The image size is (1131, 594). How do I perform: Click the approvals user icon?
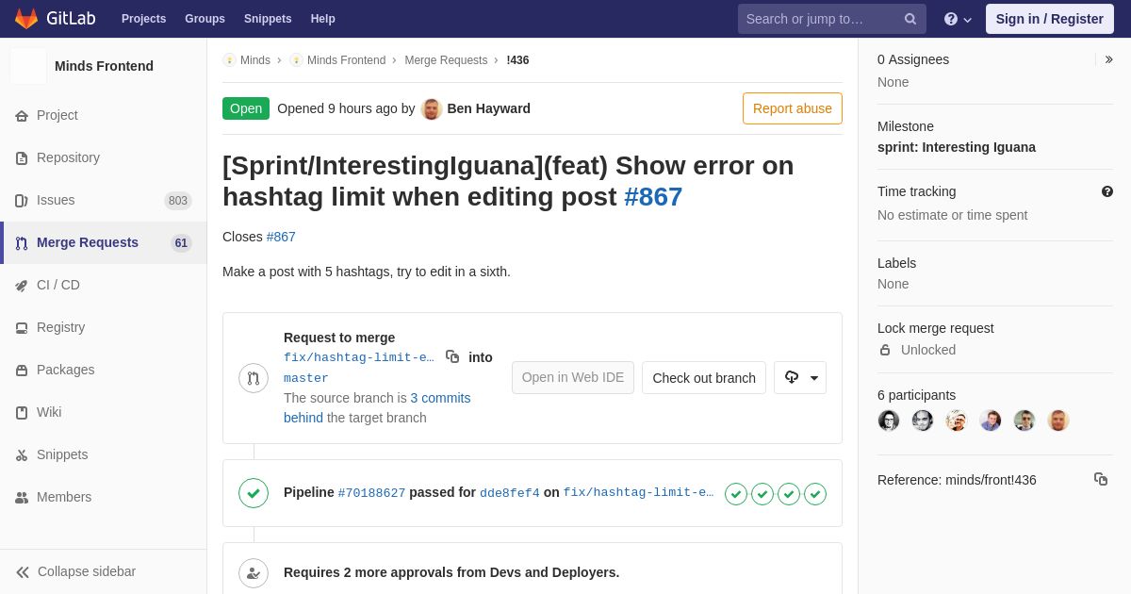(x=254, y=573)
